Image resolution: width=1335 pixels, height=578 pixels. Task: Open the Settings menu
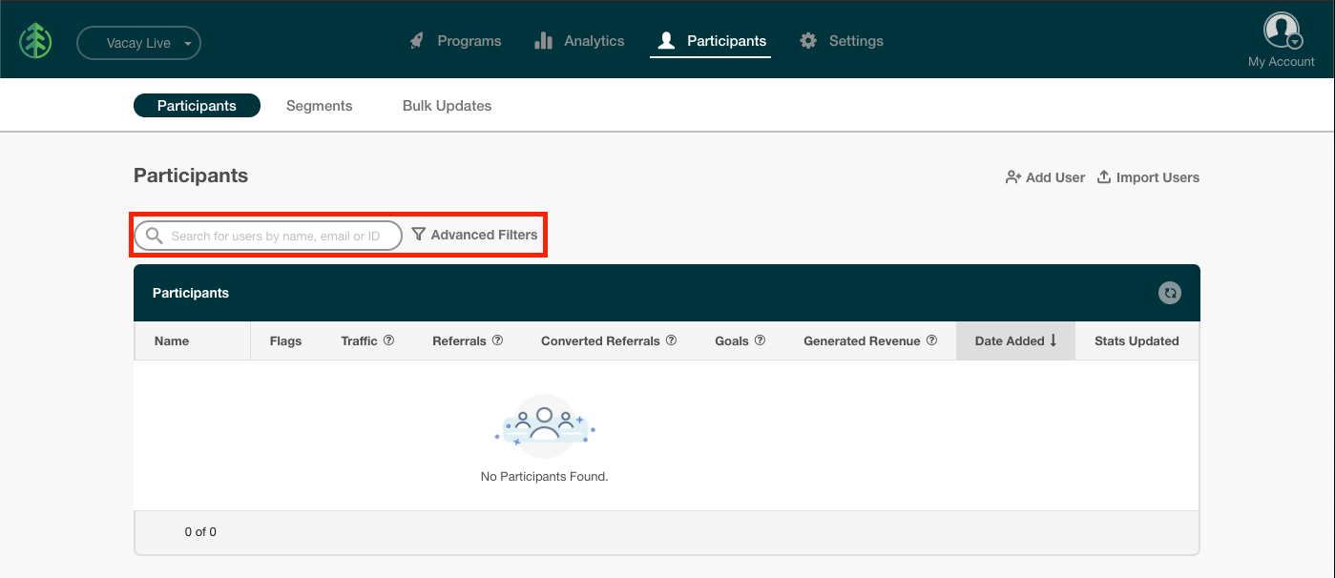pyautogui.click(x=842, y=41)
